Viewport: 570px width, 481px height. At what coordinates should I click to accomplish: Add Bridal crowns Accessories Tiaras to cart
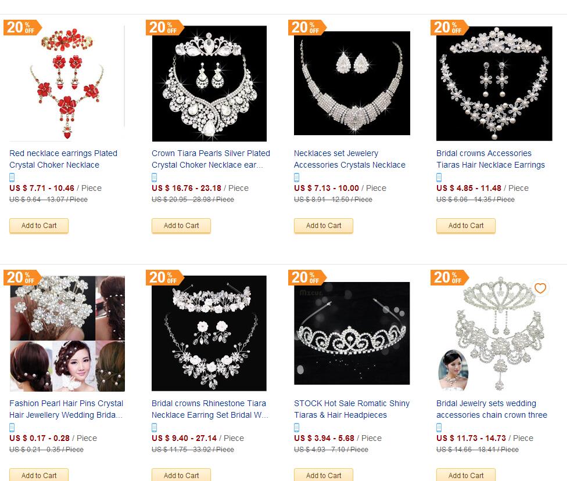point(466,226)
